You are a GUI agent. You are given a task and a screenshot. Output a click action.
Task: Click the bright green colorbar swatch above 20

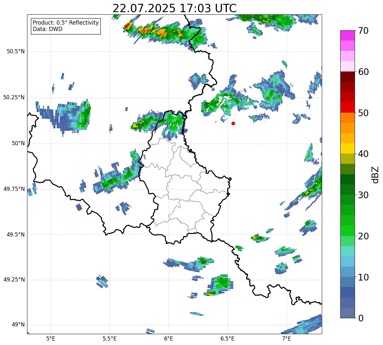[347, 231]
